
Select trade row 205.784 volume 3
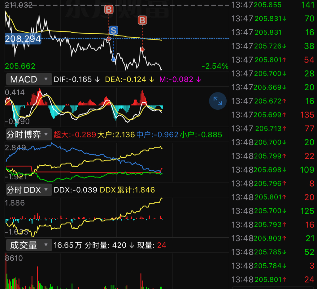(273, 266)
